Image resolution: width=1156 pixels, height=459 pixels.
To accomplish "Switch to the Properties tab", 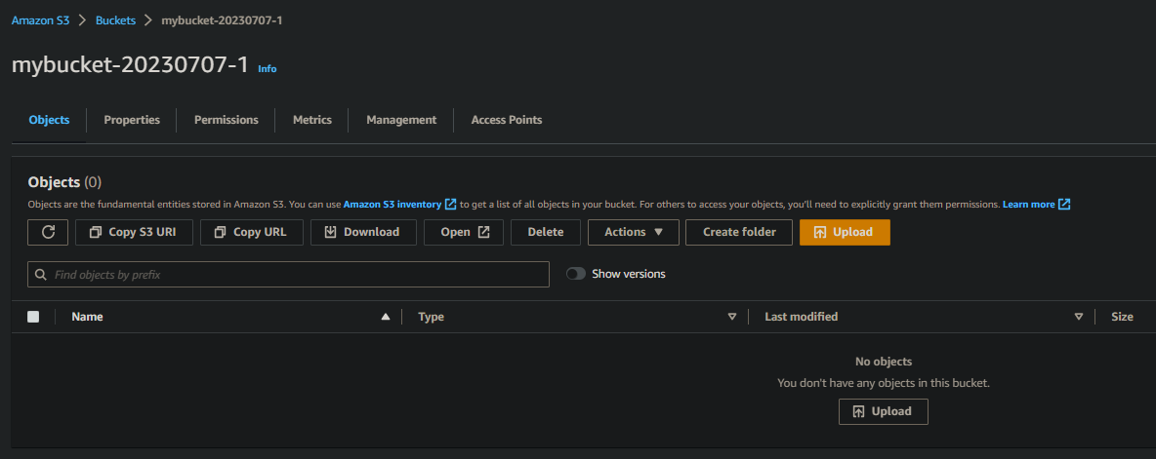I will pos(132,119).
